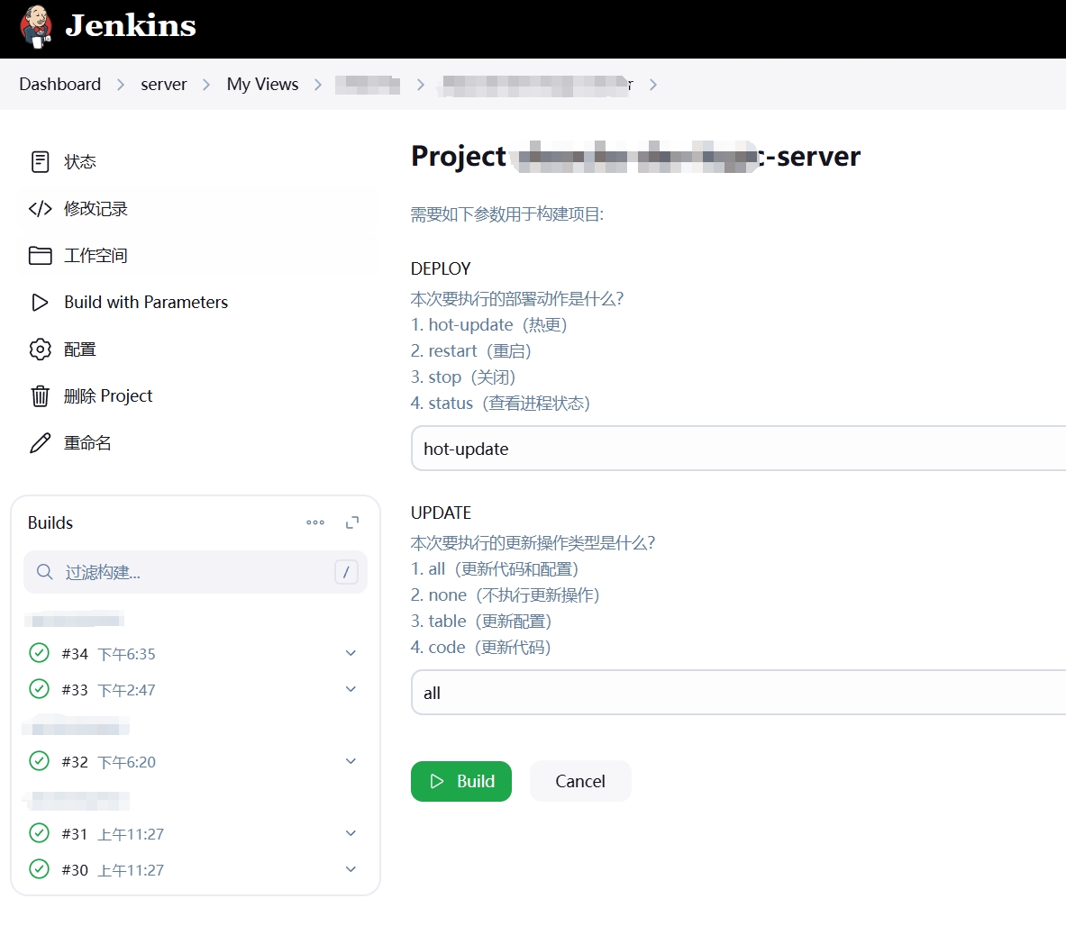Image resolution: width=1066 pixels, height=926 pixels.
Task: Open 配置 configuration page
Action: pos(80,350)
